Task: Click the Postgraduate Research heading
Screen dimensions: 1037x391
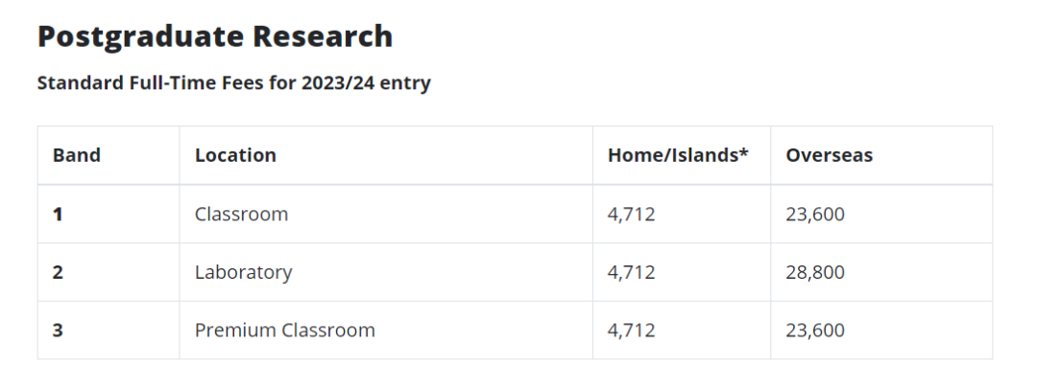Action: pyautogui.click(x=215, y=36)
